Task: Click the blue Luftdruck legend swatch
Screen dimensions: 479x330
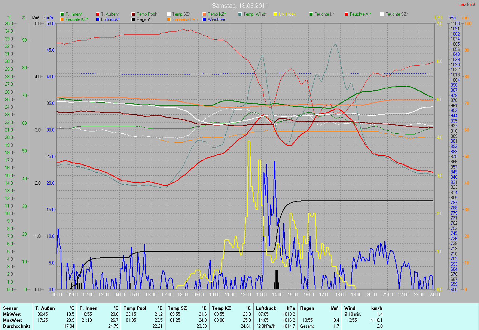Action: point(98,19)
